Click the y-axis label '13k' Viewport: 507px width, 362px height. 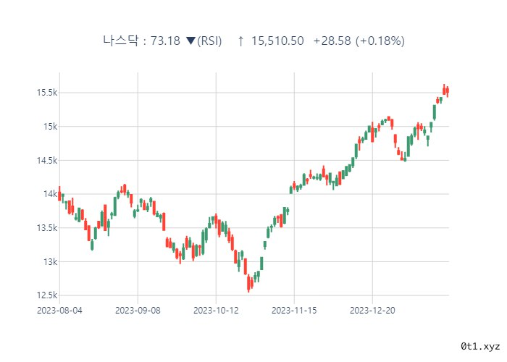coord(51,261)
